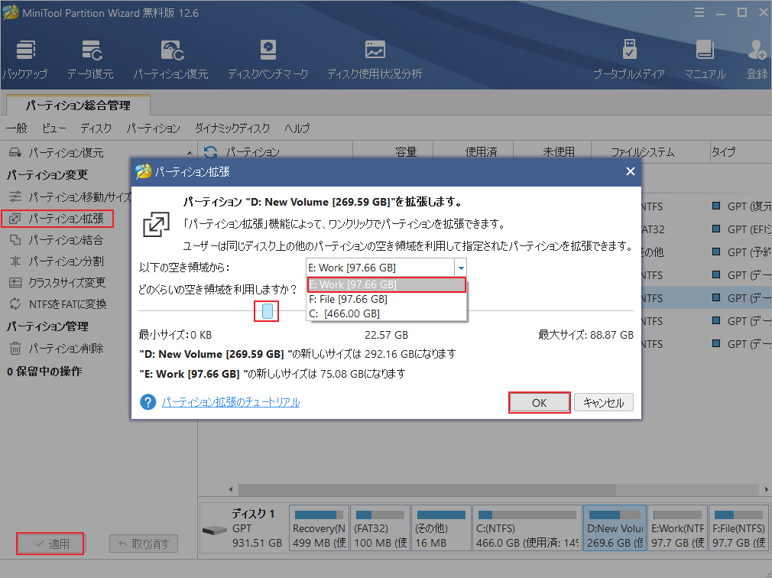
Task: Select パーティション拡張 in the sidebar
Action: tap(57, 219)
